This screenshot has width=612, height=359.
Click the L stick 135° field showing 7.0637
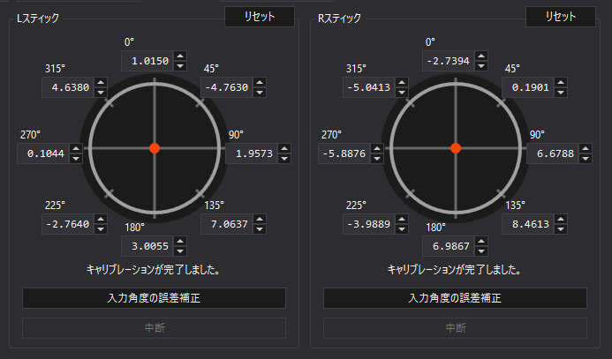(227, 225)
